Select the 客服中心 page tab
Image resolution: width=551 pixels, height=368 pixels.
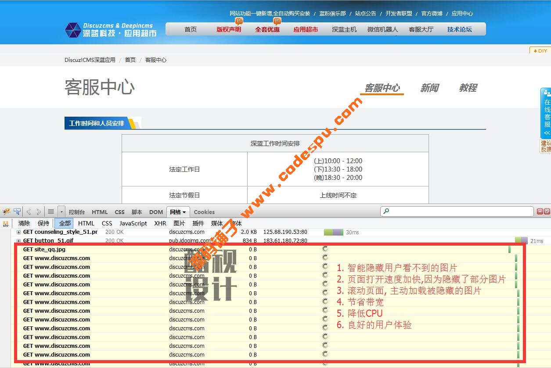[x=382, y=88]
